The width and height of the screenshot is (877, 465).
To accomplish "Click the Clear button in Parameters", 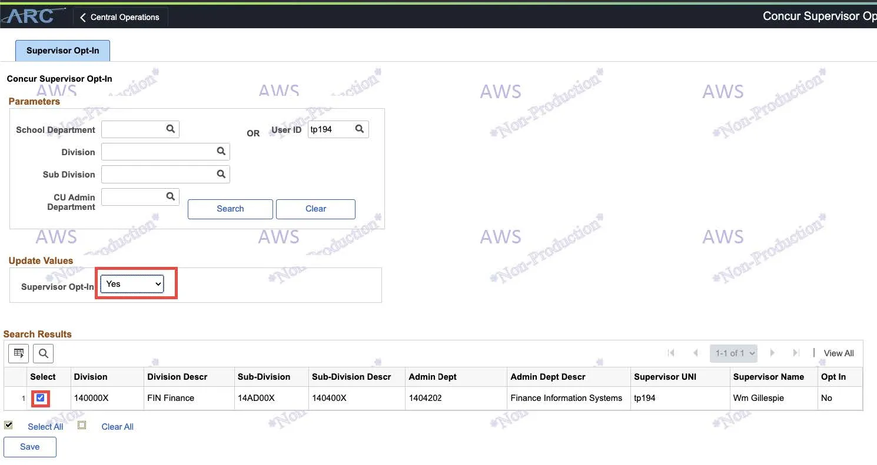I will click(x=315, y=209).
